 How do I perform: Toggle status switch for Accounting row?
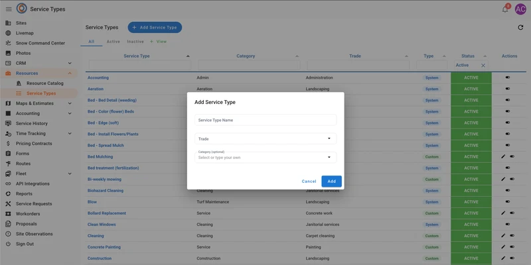click(x=508, y=78)
